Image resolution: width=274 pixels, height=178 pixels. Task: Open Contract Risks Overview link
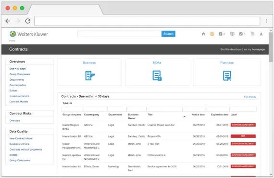(x=15, y=121)
